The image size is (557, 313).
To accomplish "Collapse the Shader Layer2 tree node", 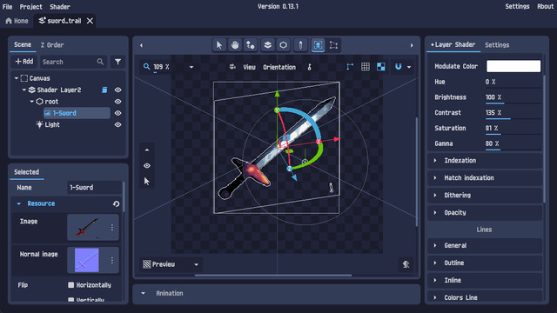I will pos(24,90).
